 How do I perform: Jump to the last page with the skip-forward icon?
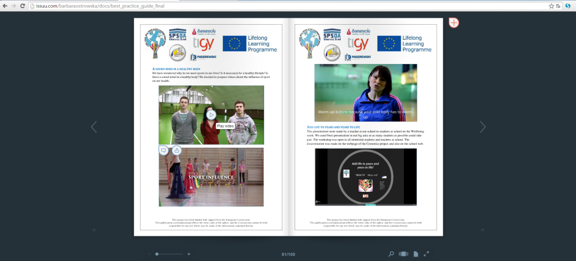(x=482, y=230)
